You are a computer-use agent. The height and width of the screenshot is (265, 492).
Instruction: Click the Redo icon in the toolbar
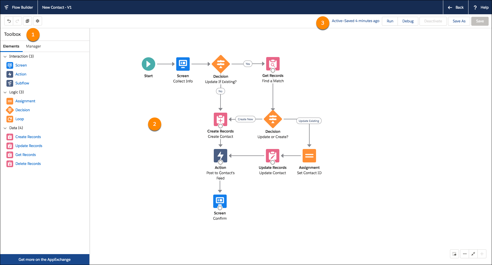coord(17,21)
